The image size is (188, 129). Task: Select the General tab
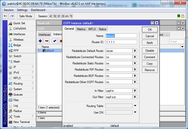pos(69,29)
